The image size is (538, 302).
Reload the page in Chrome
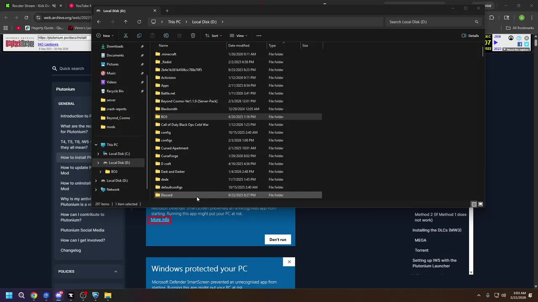tap(26, 18)
